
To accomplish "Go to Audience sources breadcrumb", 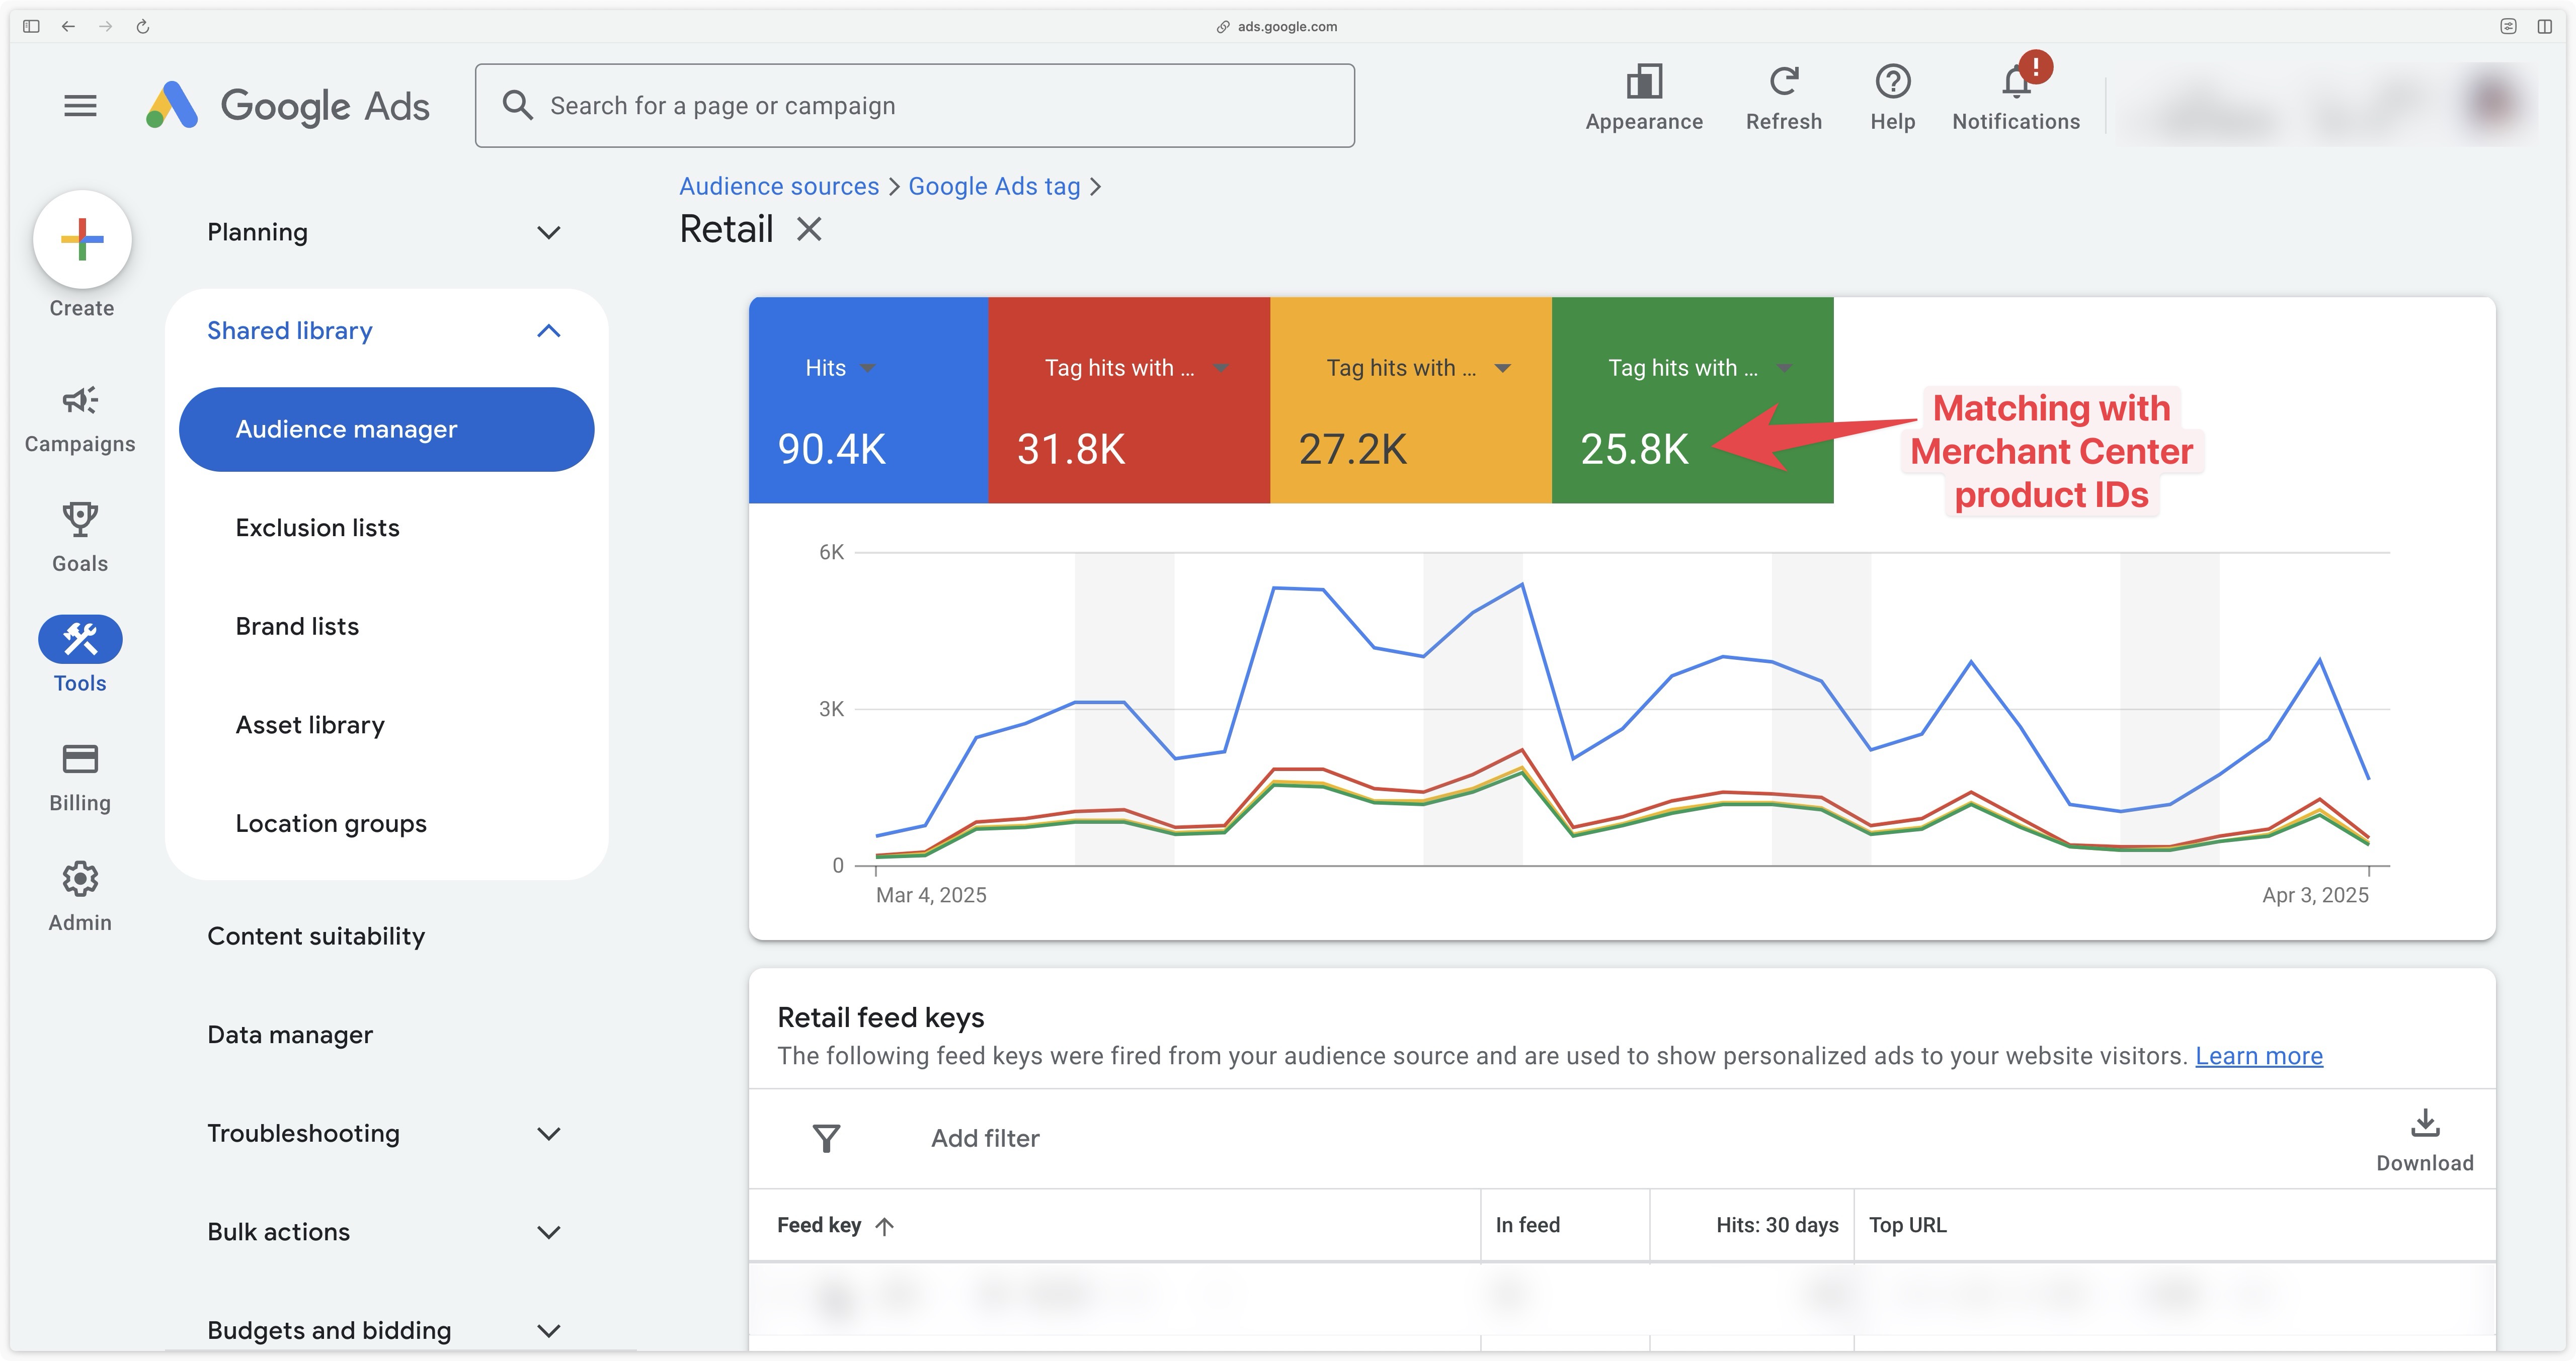I will [x=779, y=186].
